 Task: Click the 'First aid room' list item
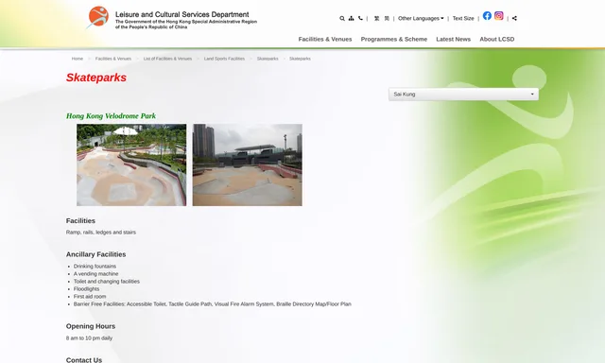pos(90,296)
